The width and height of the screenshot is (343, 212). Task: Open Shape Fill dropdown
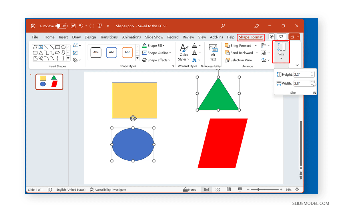[153, 46]
